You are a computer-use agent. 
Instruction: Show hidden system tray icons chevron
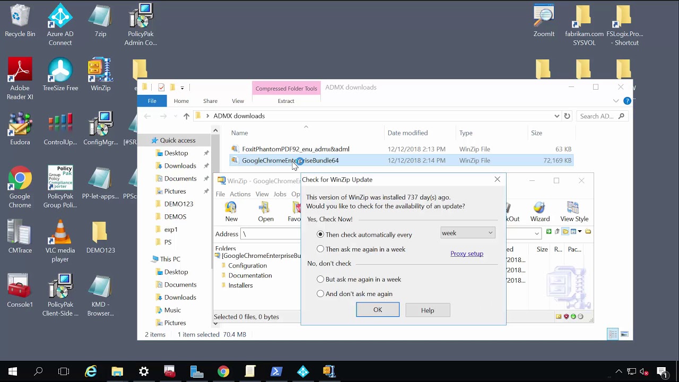[619, 371]
